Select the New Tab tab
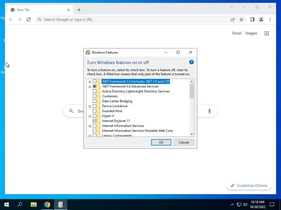 click(40, 10)
